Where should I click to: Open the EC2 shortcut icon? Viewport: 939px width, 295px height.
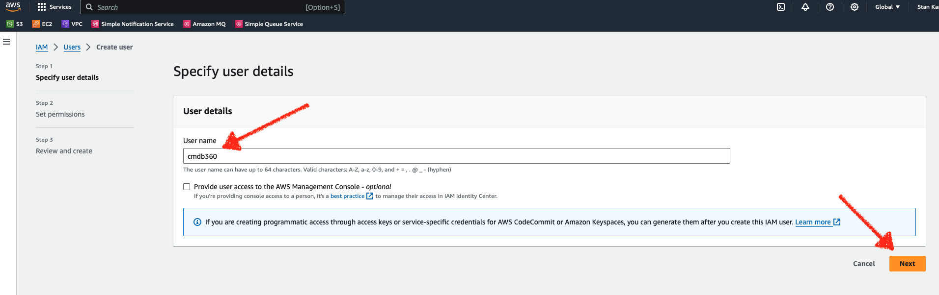pos(36,24)
